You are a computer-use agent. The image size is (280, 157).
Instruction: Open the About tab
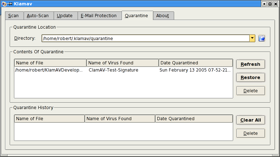click(163, 16)
